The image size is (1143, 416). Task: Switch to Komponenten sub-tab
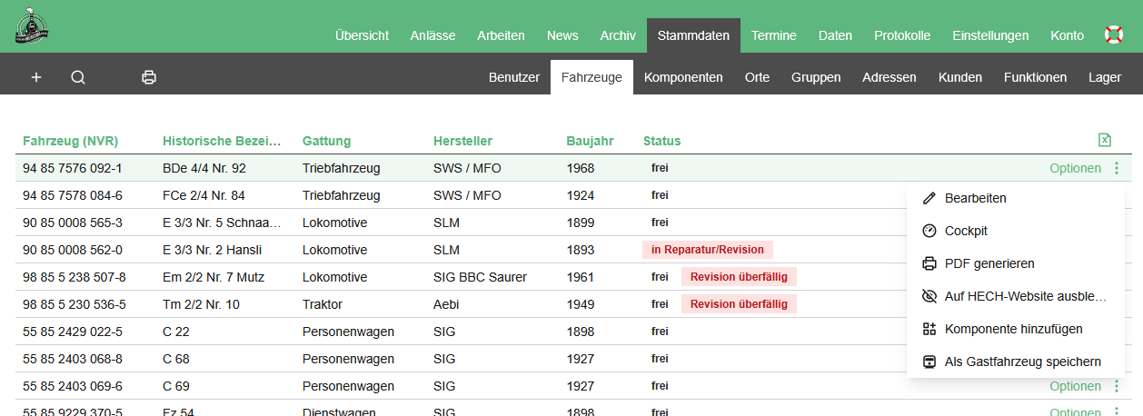(x=683, y=77)
